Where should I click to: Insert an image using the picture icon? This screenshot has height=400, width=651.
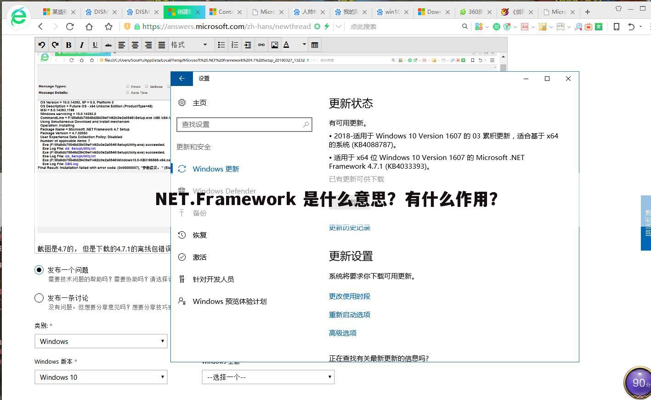coord(275,45)
